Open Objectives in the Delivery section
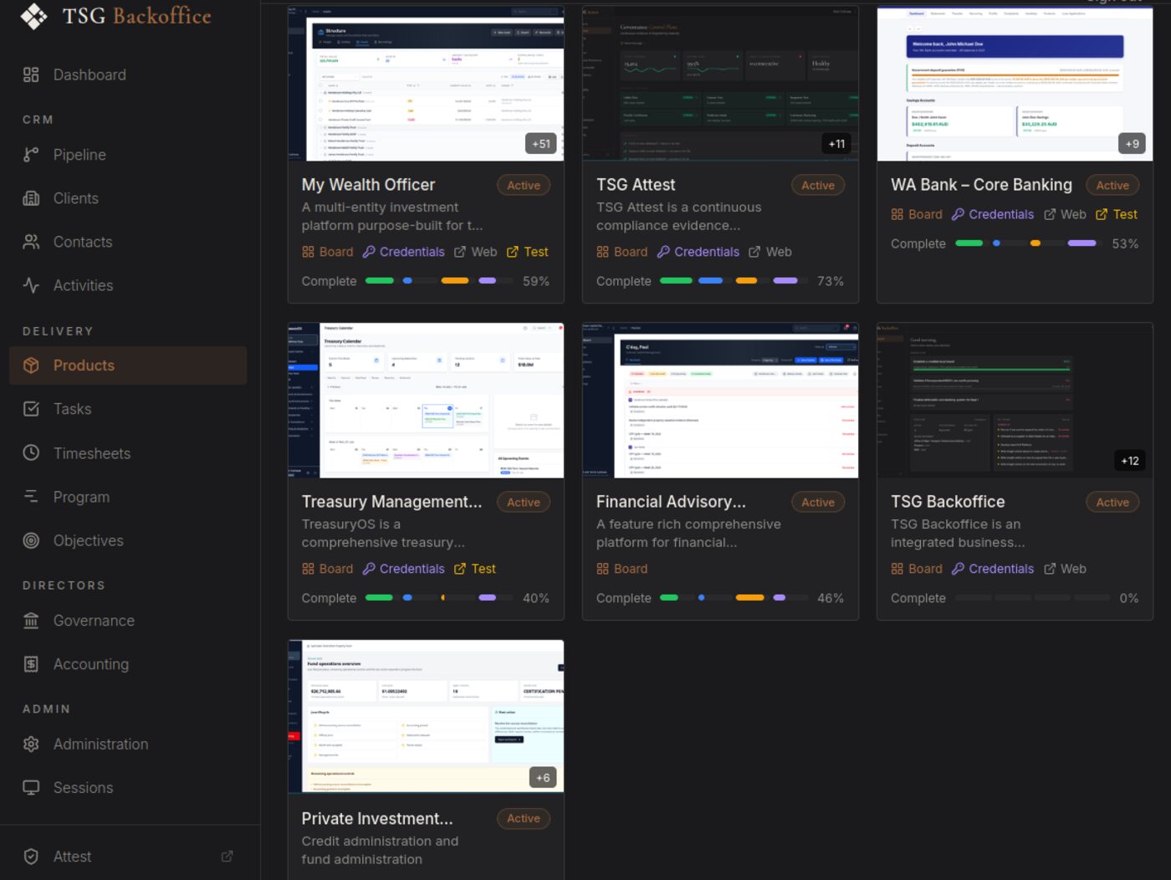 128,540
